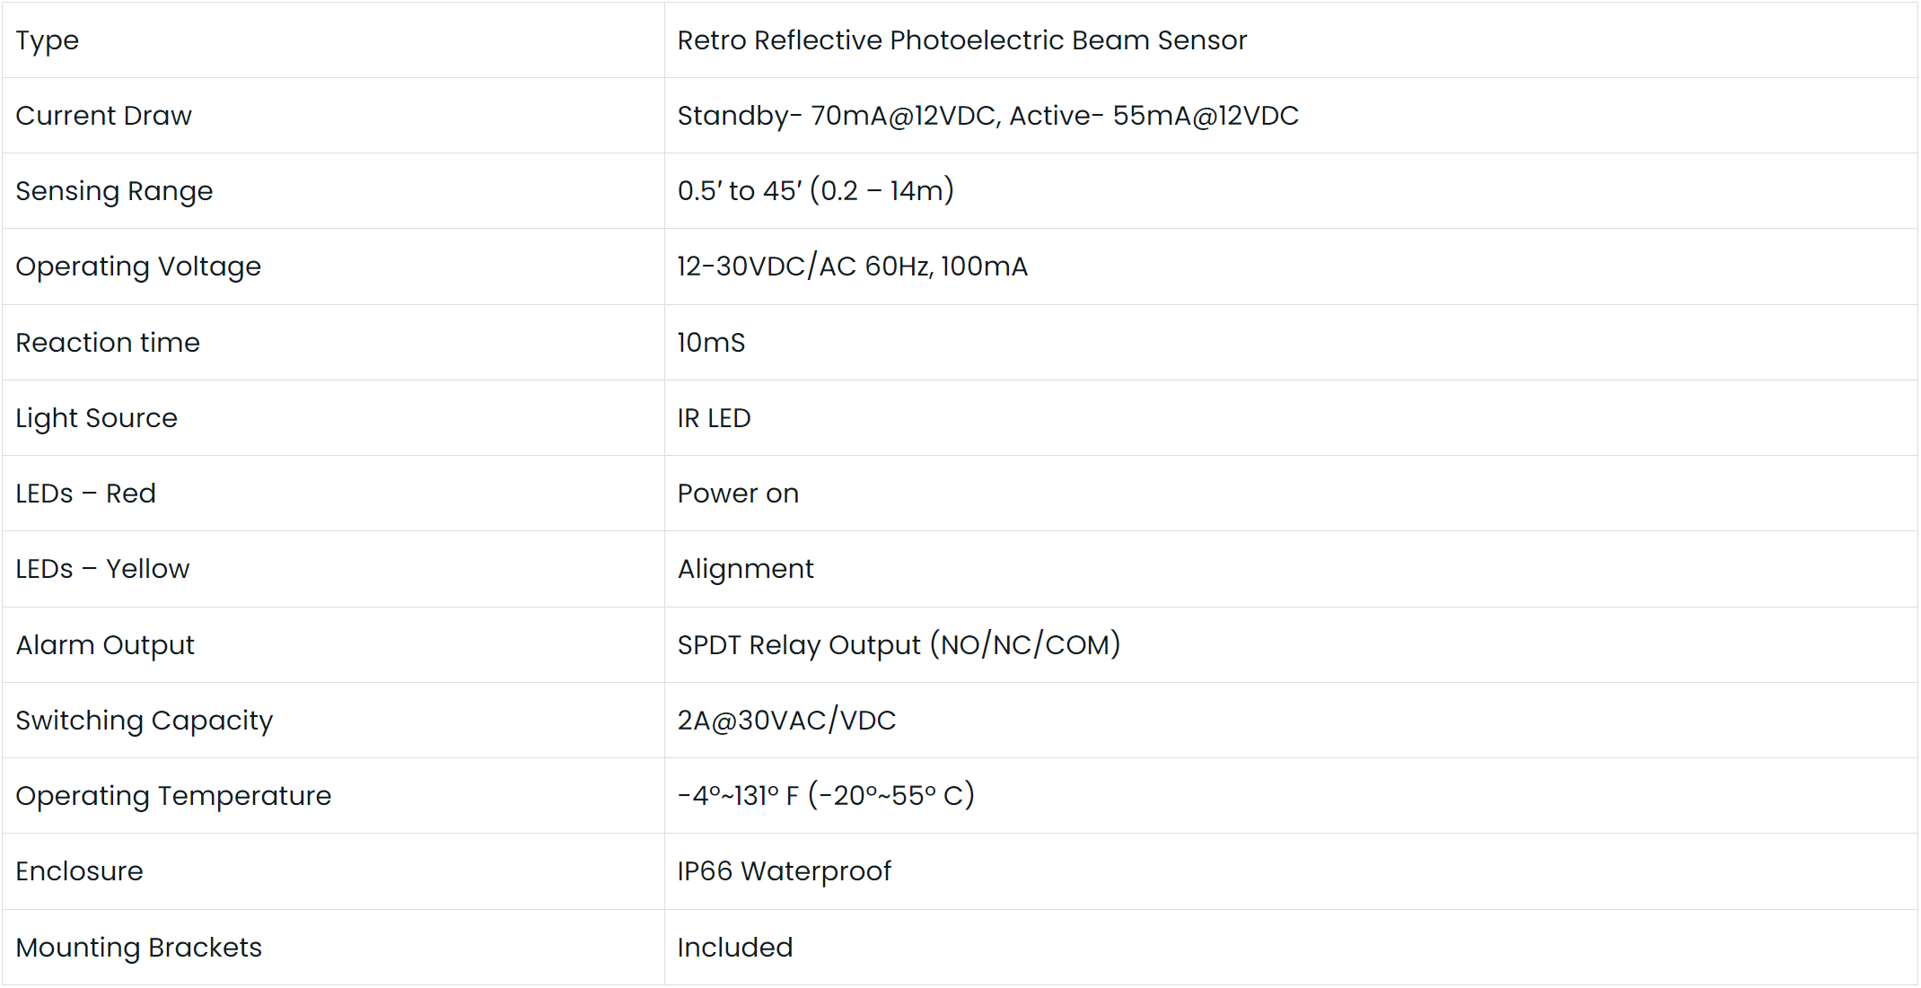Click the 'IR LED' value
1921x988 pixels.
tap(714, 418)
